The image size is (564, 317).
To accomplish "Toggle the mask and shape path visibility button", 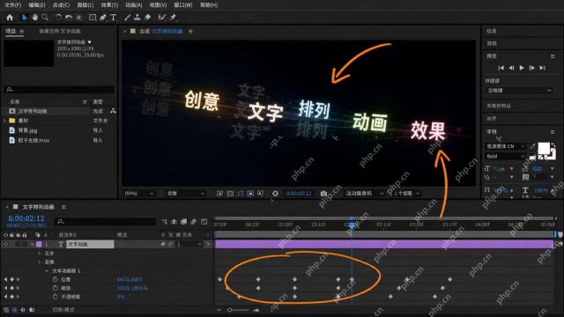I will (241, 194).
